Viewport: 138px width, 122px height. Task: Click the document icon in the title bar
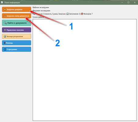coord(2,2)
